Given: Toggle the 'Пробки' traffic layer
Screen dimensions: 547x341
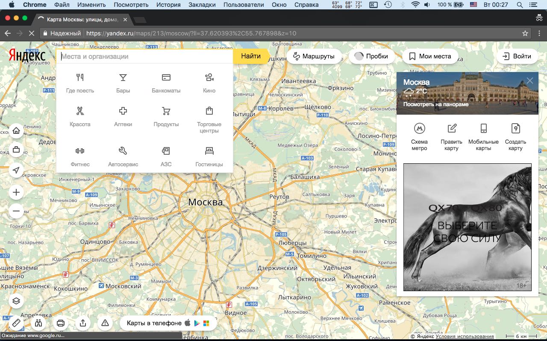Looking at the screenshot, I should [x=372, y=56].
